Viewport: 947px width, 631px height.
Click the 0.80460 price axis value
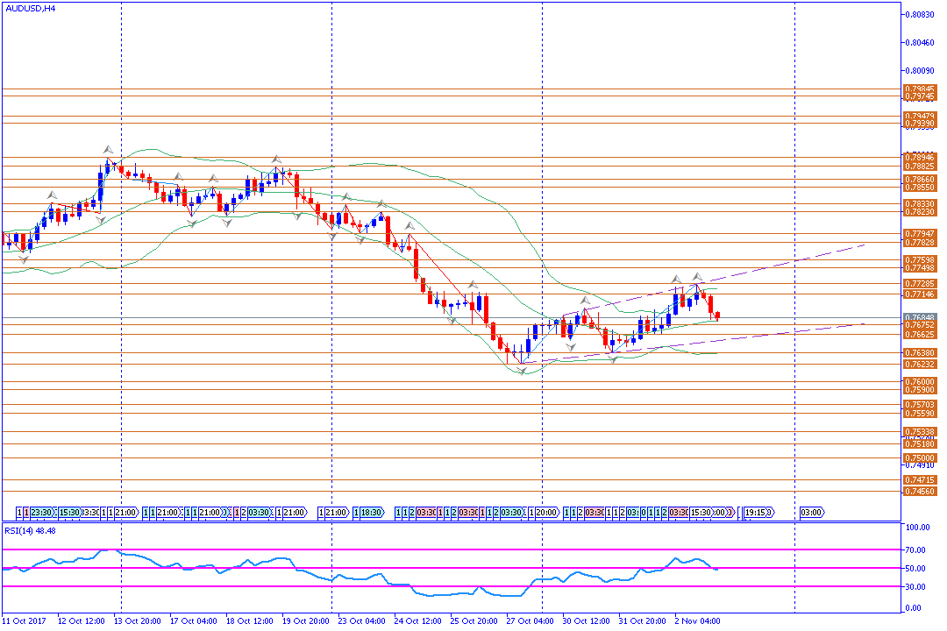click(x=920, y=42)
